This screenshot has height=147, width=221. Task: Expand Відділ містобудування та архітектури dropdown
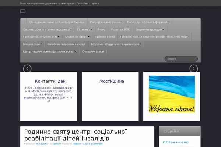[116, 44]
